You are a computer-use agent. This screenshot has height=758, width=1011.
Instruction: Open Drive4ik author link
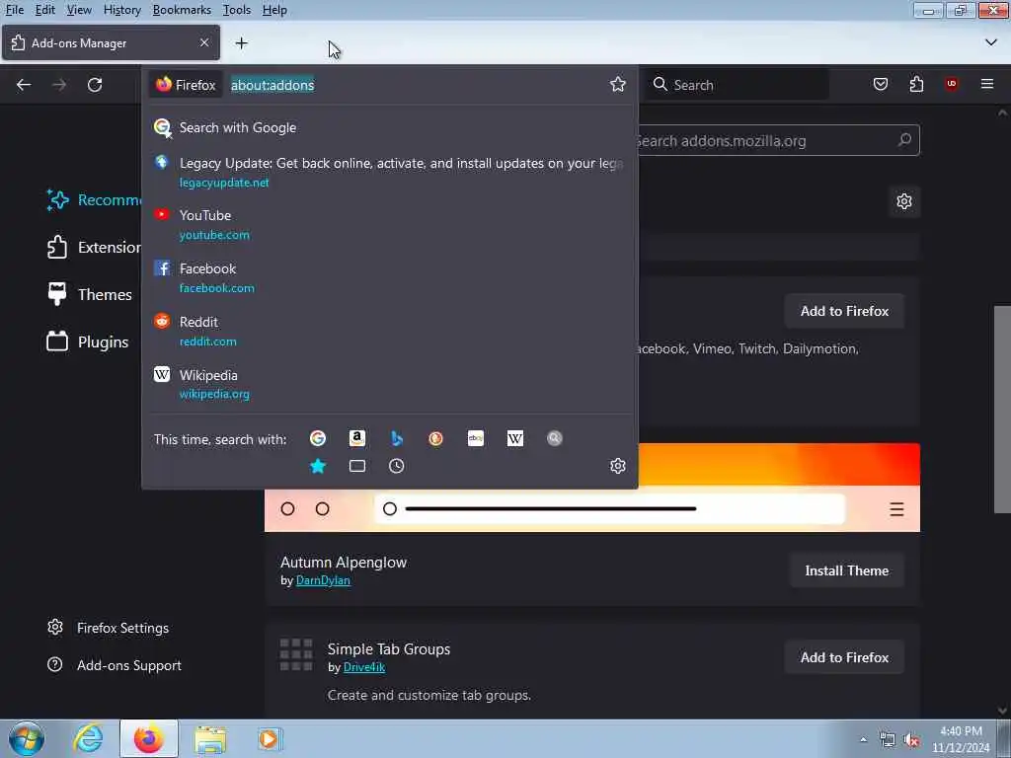tap(364, 667)
